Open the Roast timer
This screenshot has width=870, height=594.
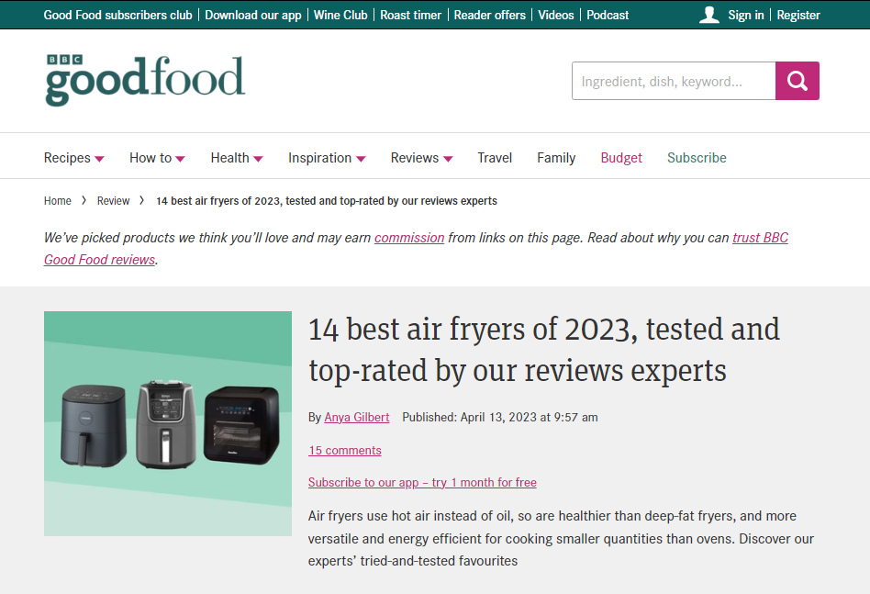coord(410,15)
